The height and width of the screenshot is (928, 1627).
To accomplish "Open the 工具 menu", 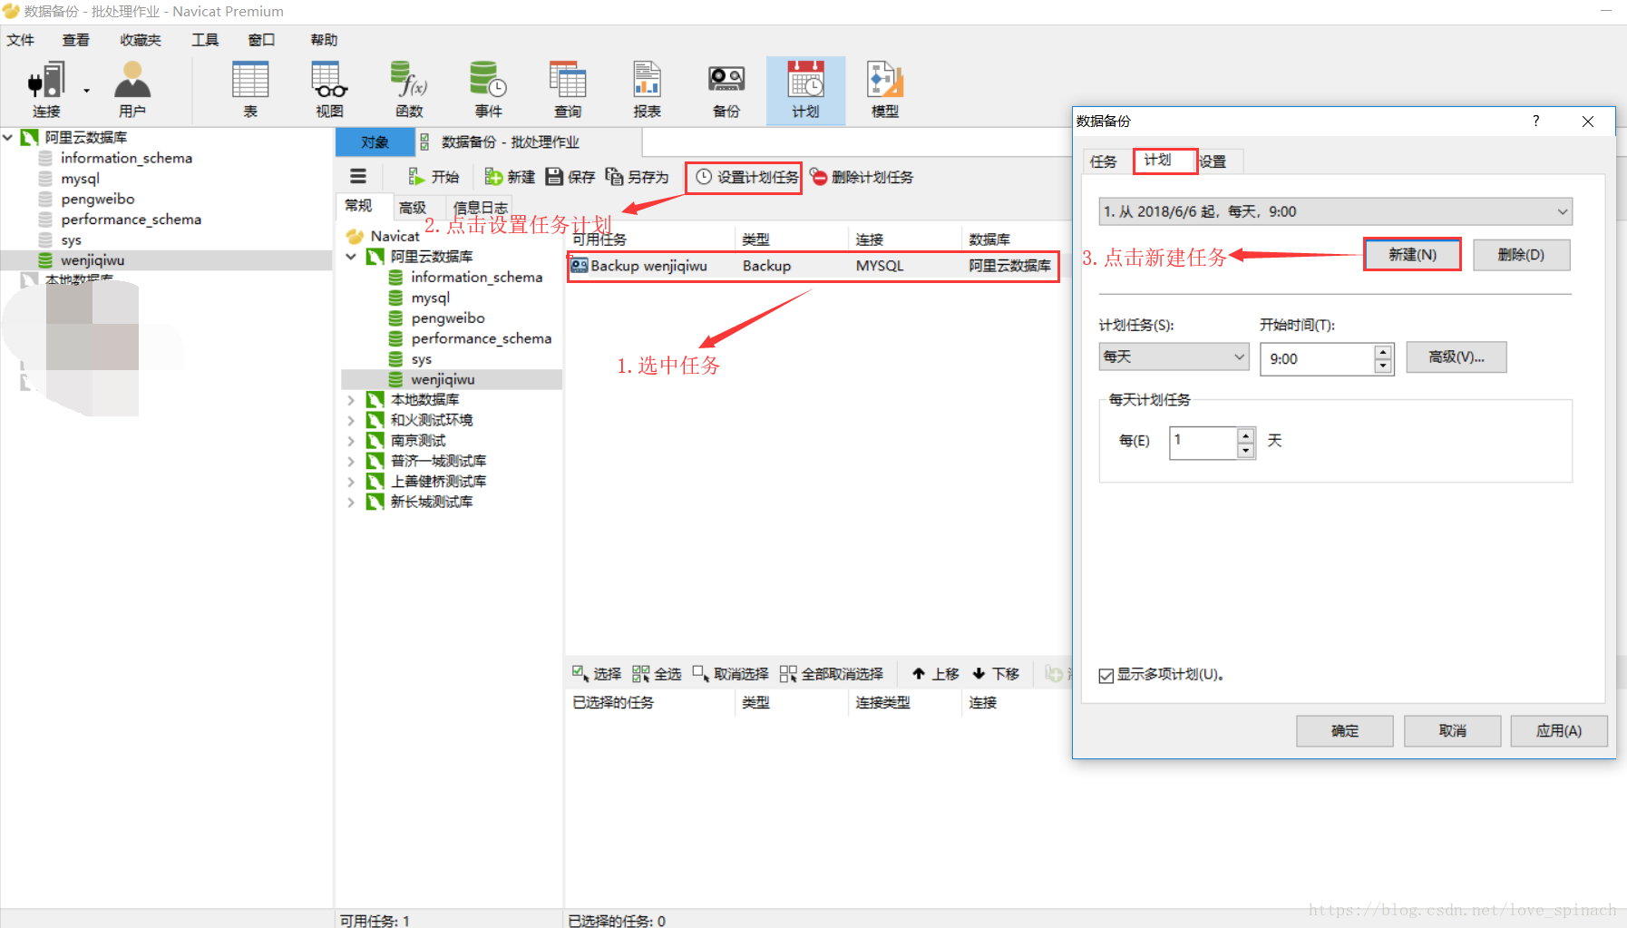I will (x=205, y=40).
